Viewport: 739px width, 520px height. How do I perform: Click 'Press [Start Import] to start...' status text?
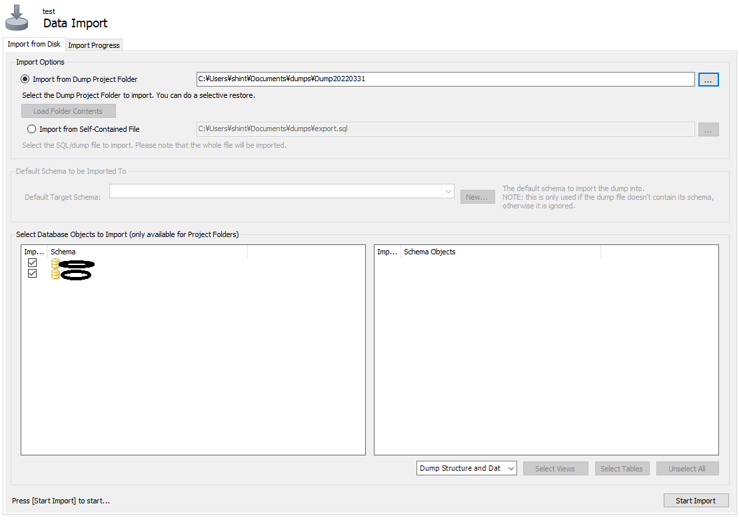coord(61,501)
